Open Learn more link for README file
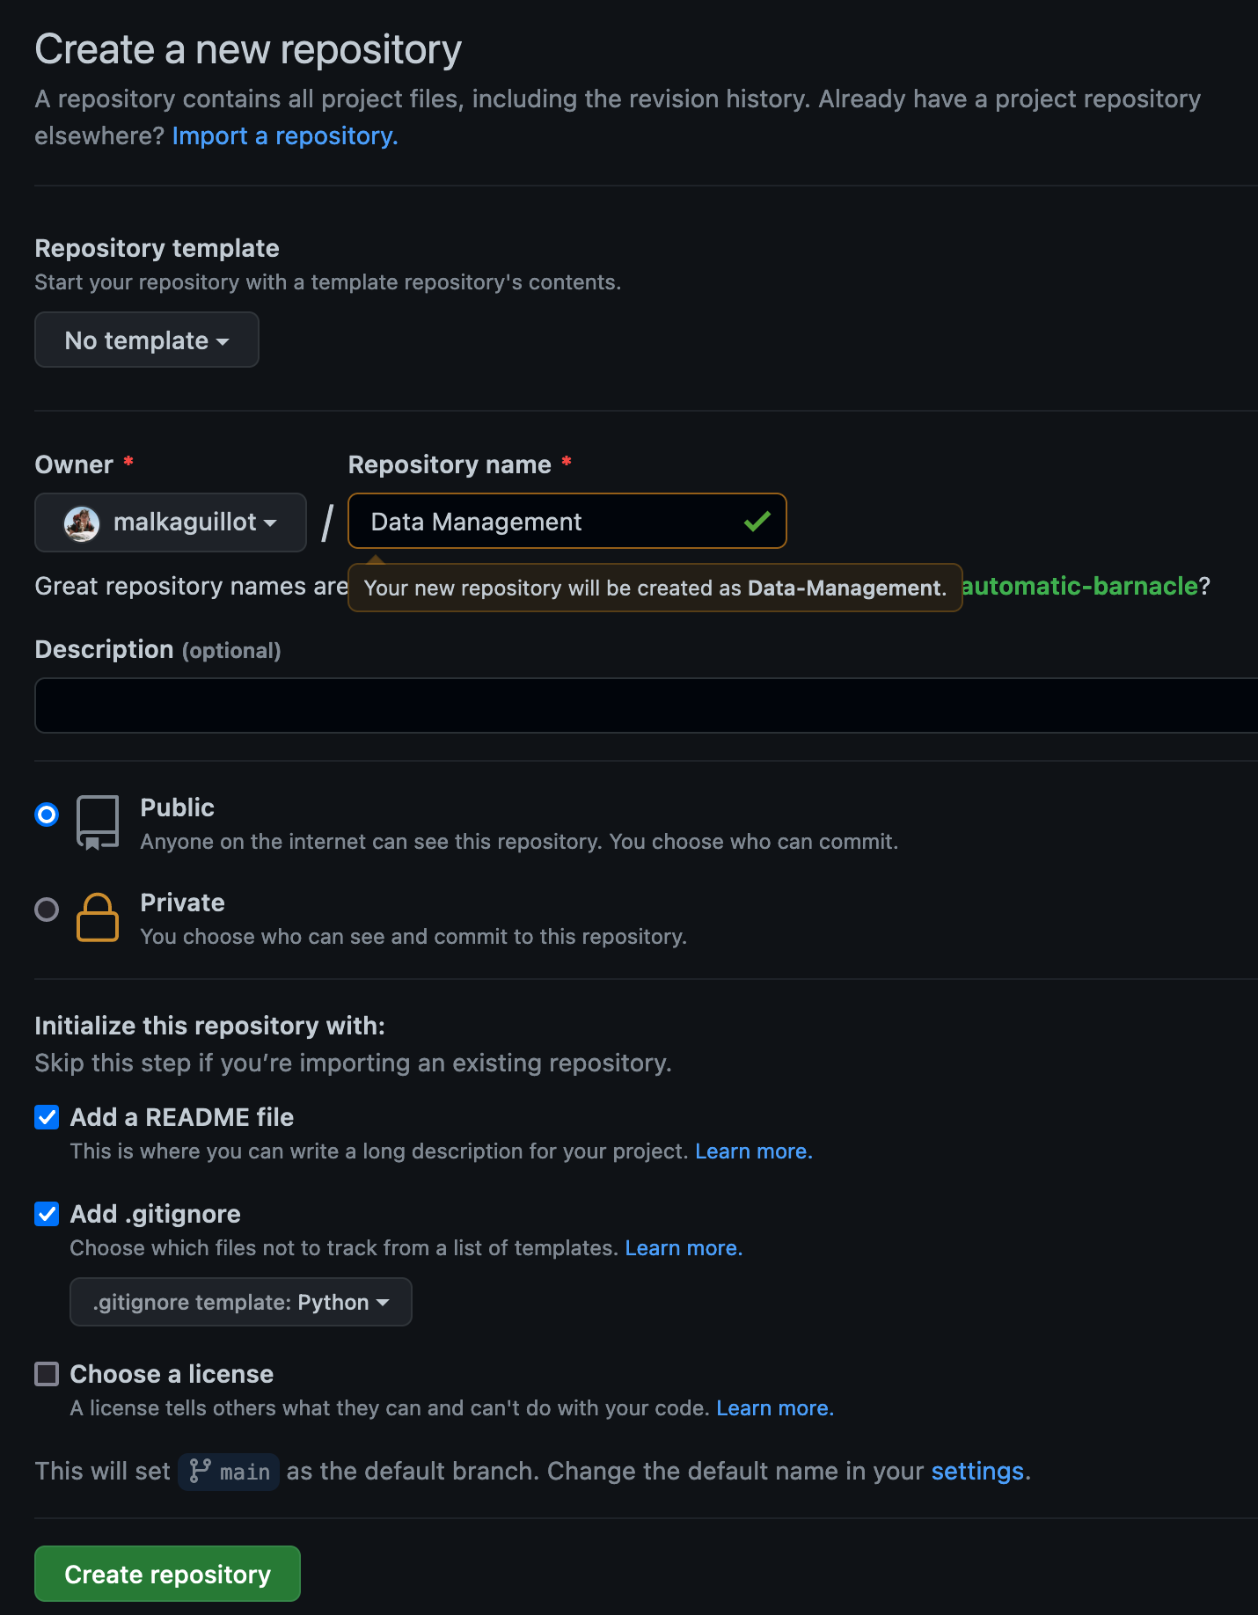 (753, 1151)
